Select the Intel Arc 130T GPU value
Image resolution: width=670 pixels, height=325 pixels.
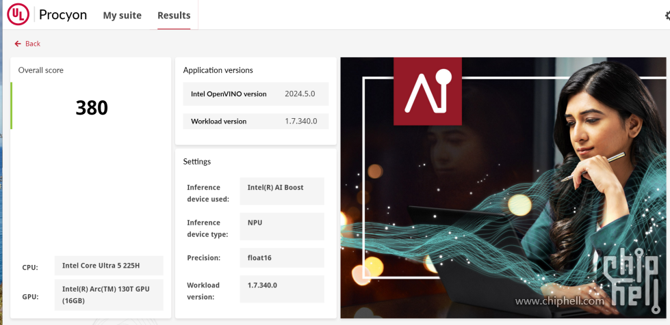109,295
